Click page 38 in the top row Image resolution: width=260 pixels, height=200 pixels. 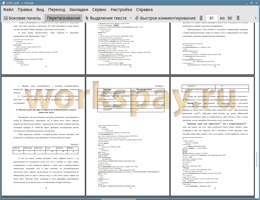[128, 48]
